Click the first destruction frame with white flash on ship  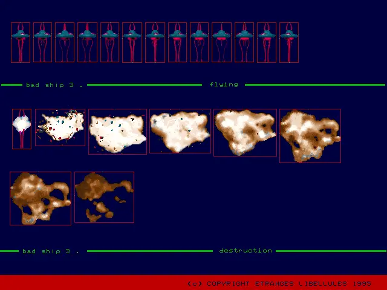point(22,129)
